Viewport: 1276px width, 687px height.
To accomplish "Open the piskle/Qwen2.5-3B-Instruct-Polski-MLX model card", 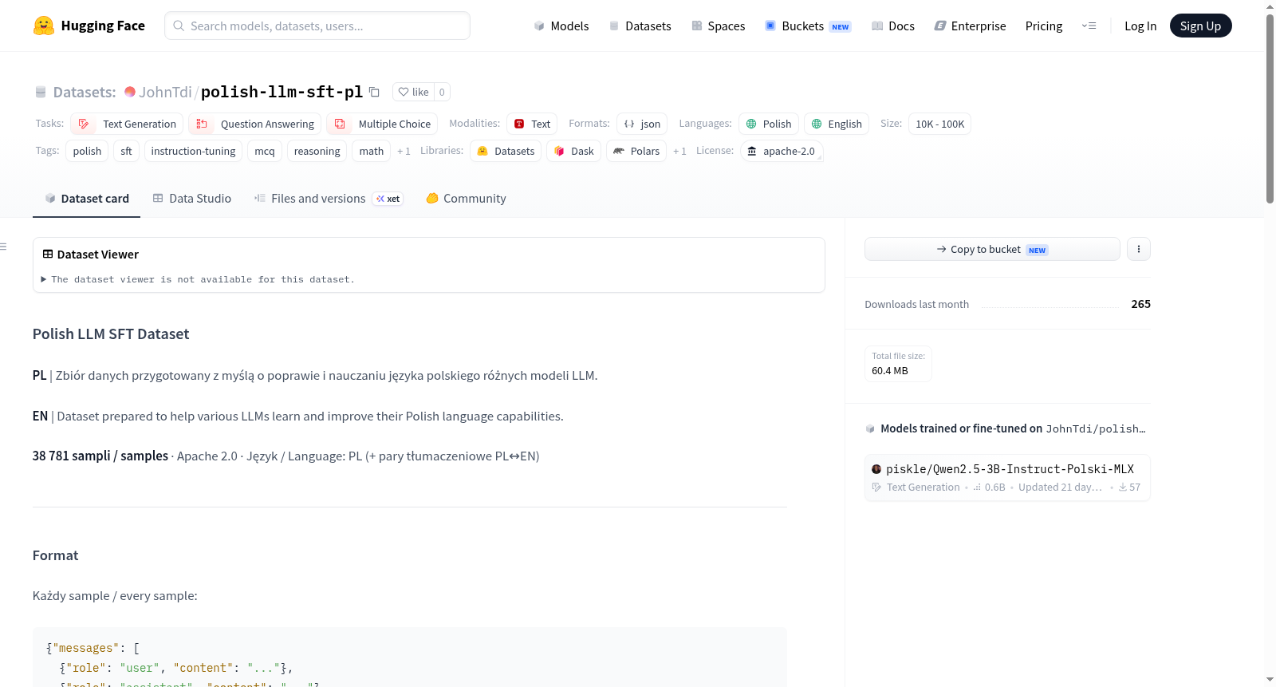I will [1007, 477].
